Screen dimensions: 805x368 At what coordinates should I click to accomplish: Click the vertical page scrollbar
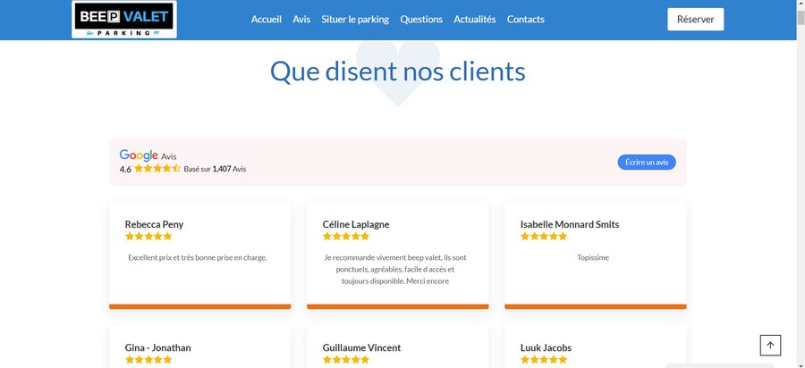pos(801,179)
